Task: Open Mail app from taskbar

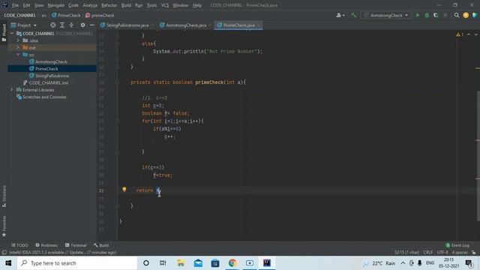Action: point(198,263)
